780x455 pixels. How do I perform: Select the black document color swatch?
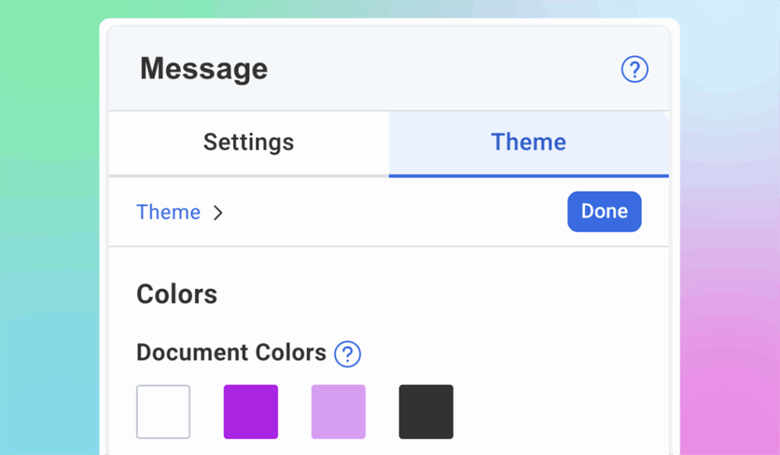[x=426, y=412]
